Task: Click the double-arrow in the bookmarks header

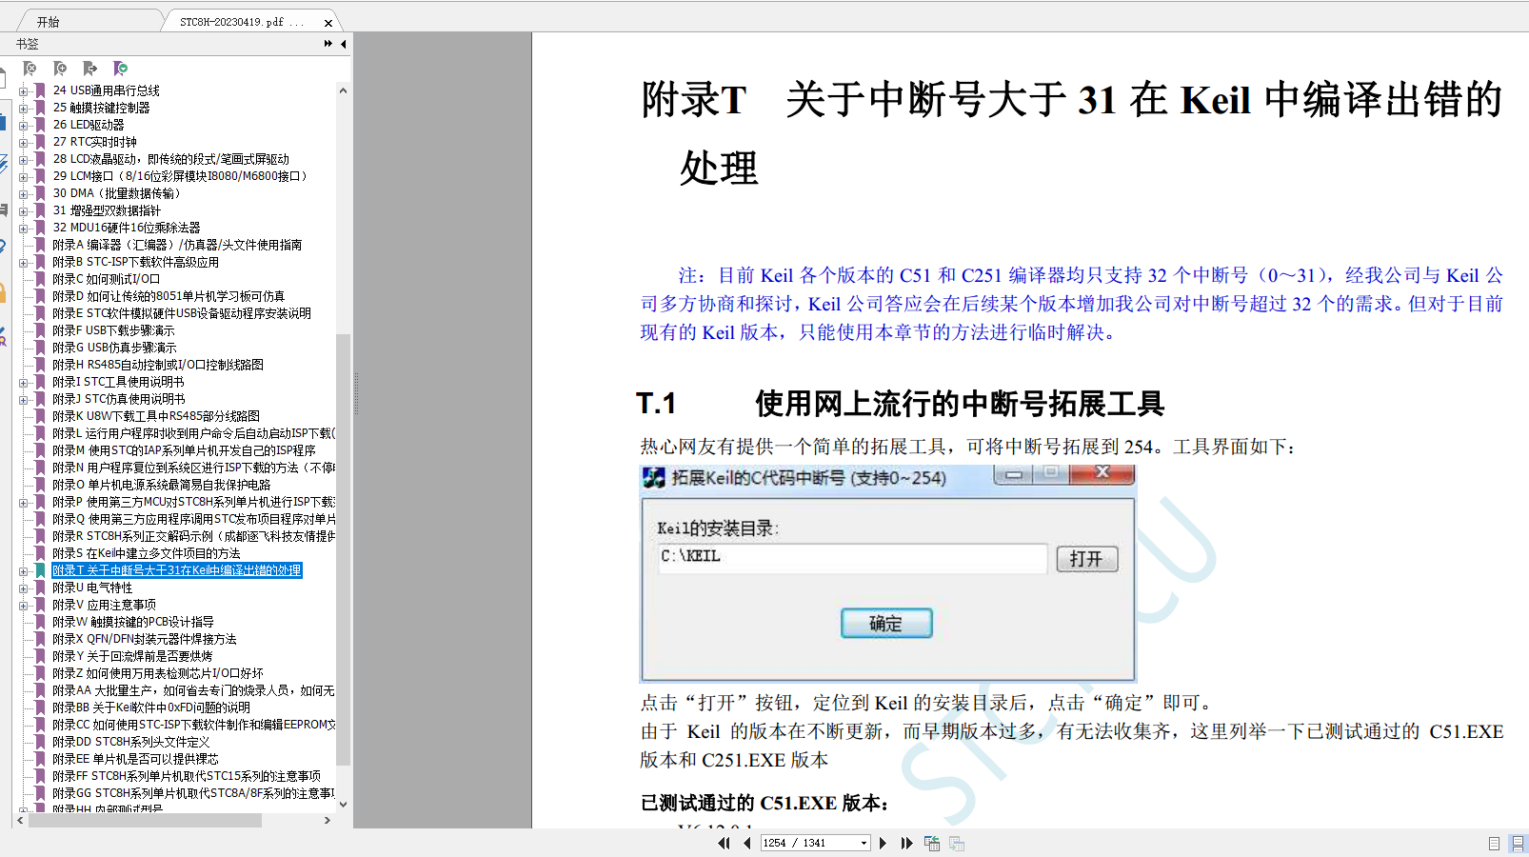Action: (x=328, y=44)
